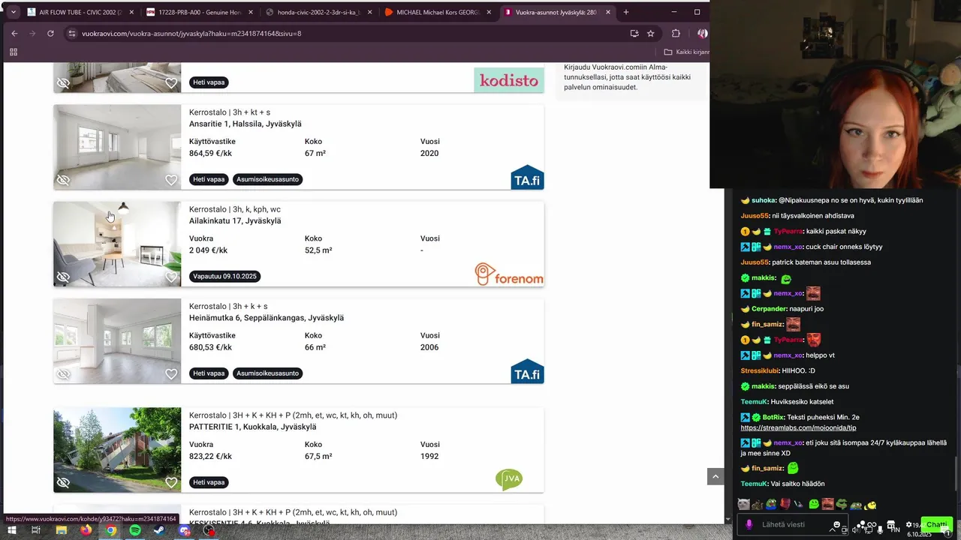Click the back-to-top arrow button
Image resolution: width=961 pixels, height=540 pixels.
click(x=715, y=476)
